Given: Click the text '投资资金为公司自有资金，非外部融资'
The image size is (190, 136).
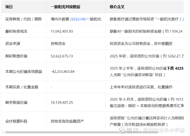Looking at the screenshot, I should pos(141,43).
